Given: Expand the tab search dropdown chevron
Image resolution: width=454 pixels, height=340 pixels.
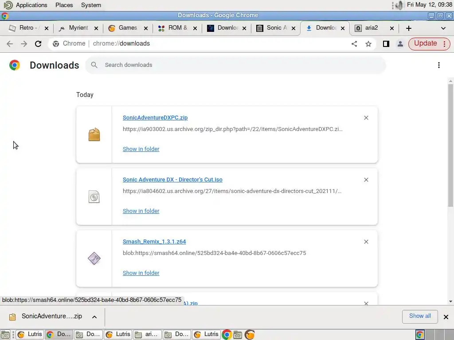Looking at the screenshot, I should click(x=443, y=28).
